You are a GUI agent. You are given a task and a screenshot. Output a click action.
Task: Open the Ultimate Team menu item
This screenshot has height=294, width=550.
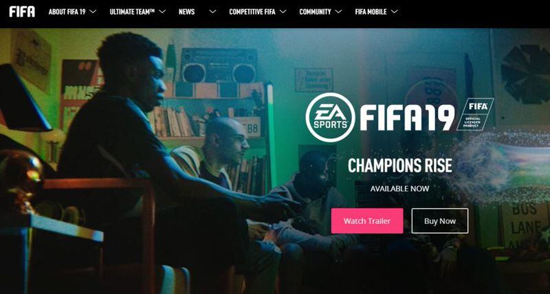[x=132, y=12]
